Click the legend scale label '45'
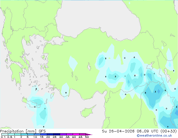This screenshot has width=178, height=138. point(80,137)
